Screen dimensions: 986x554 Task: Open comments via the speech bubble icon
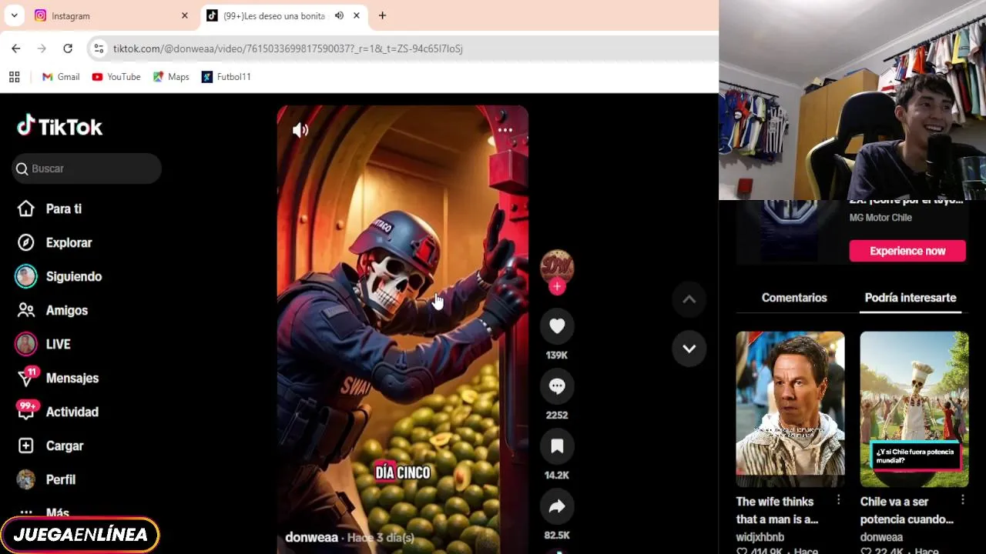(x=557, y=386)
